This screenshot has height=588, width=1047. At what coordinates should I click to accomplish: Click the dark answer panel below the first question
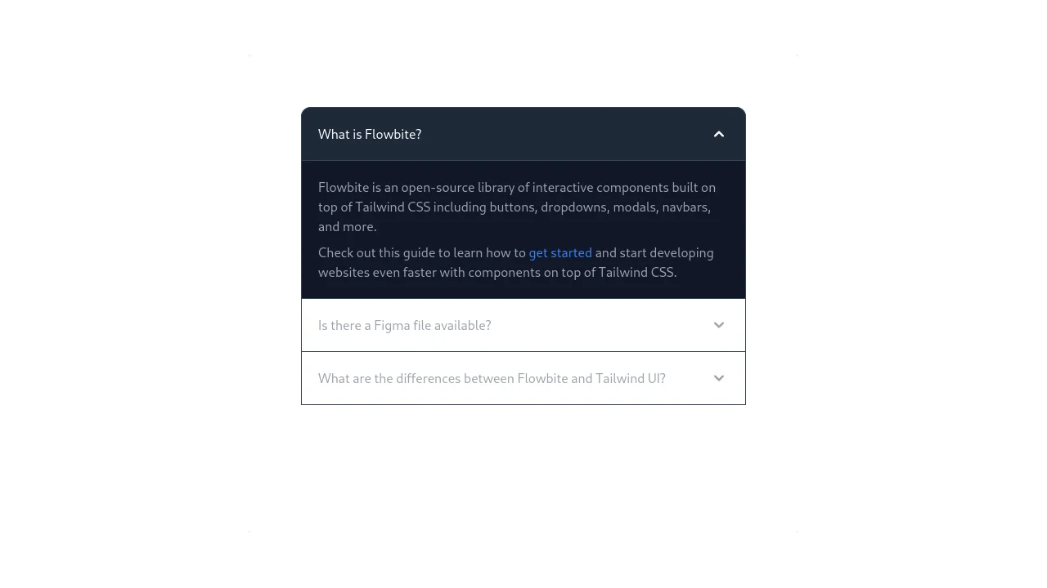click(523, 229)
